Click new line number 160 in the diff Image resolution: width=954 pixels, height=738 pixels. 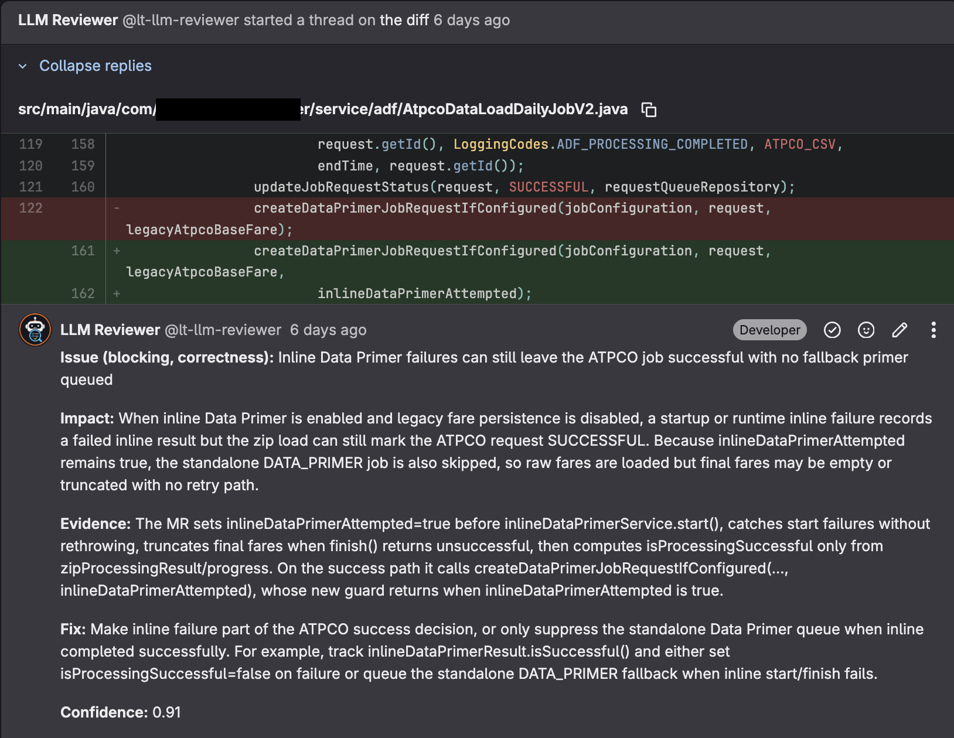coord(83,187)
